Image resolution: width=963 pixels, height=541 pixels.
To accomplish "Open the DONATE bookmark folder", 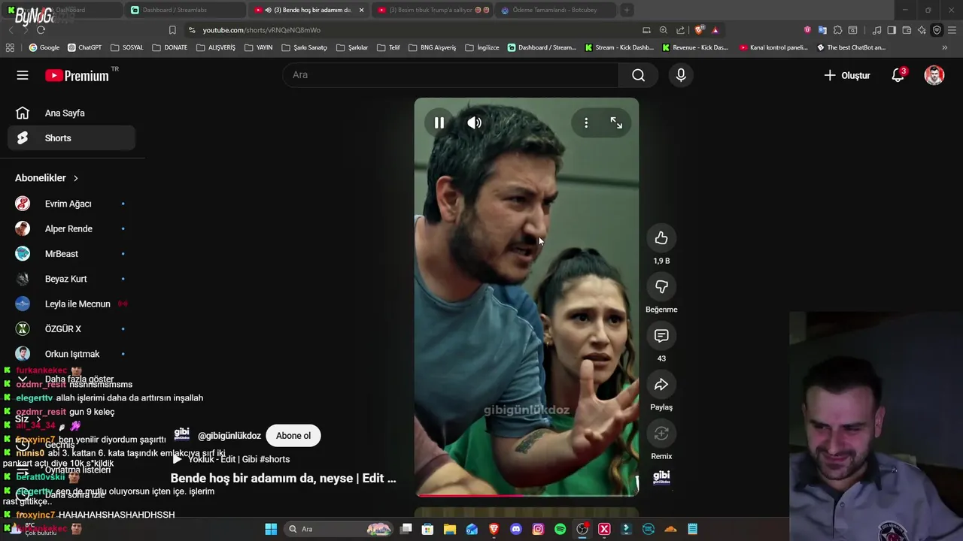I will (x=169, y=47).
